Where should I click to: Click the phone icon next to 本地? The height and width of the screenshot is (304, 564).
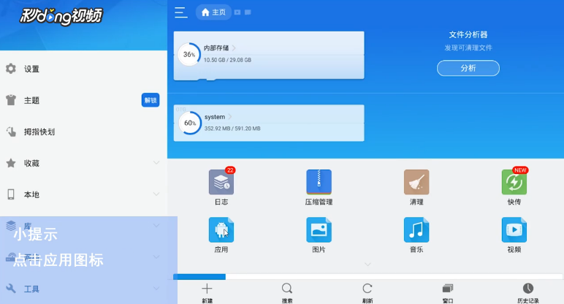click(x=11, y=194)
